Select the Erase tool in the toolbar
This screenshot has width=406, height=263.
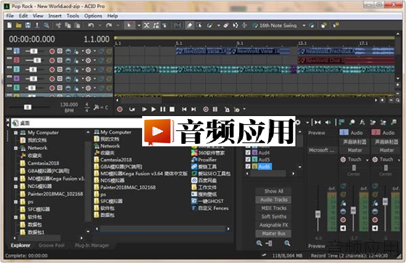click(226, 25)
